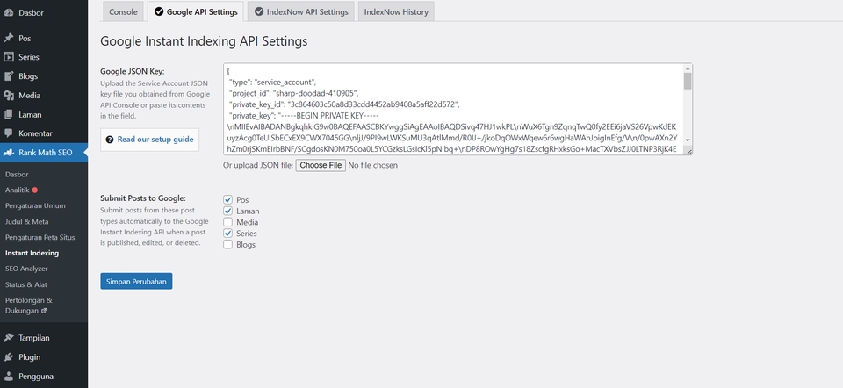Click the Tampilan brush icon
Viewport: 843px width, 388px height.
8,338
